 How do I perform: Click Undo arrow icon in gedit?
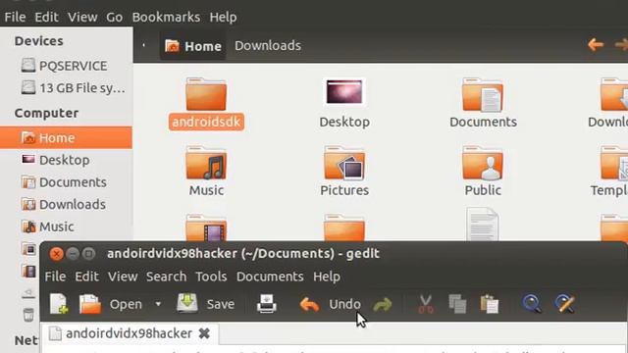pyautogui.click(x=309, y=305)
